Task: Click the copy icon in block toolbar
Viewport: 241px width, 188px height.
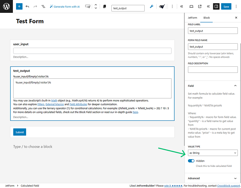Action: click(104, 6)
